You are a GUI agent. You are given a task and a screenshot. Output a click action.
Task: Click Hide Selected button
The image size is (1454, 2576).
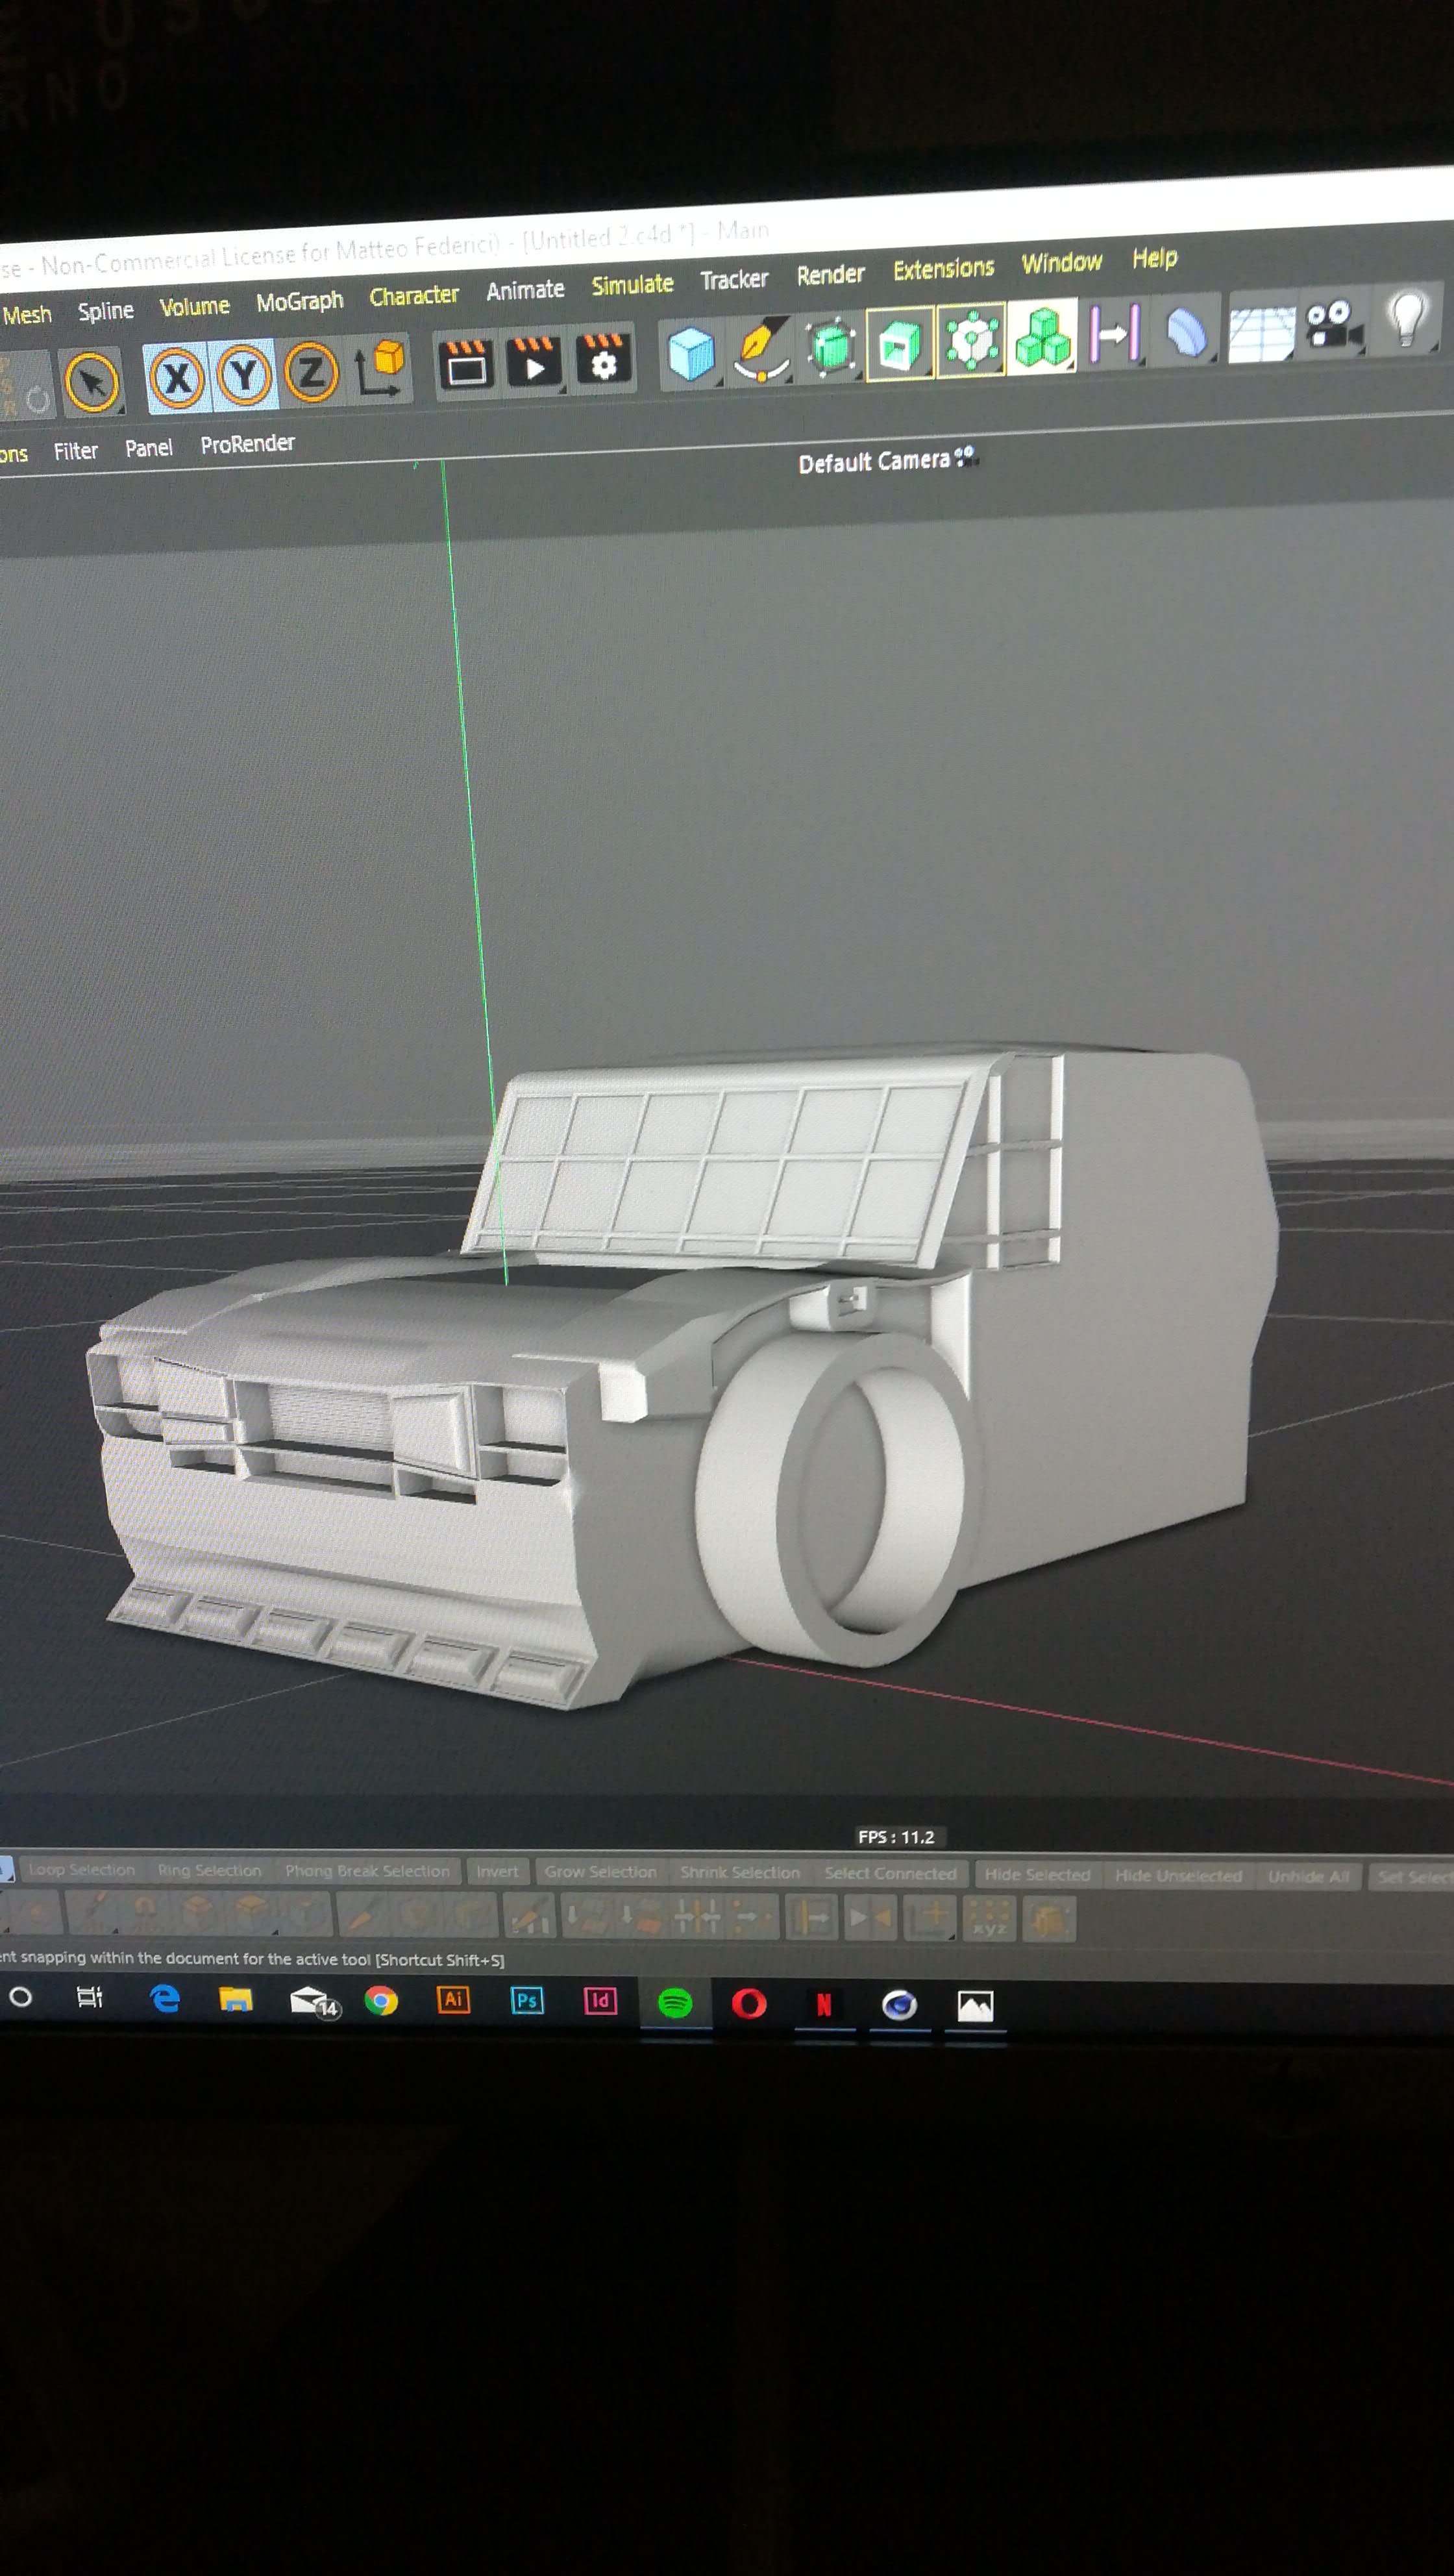1037,1875
